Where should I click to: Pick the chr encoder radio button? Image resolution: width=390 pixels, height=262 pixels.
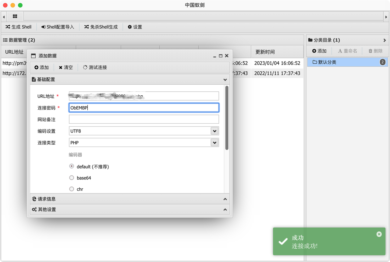click(72, 189)
